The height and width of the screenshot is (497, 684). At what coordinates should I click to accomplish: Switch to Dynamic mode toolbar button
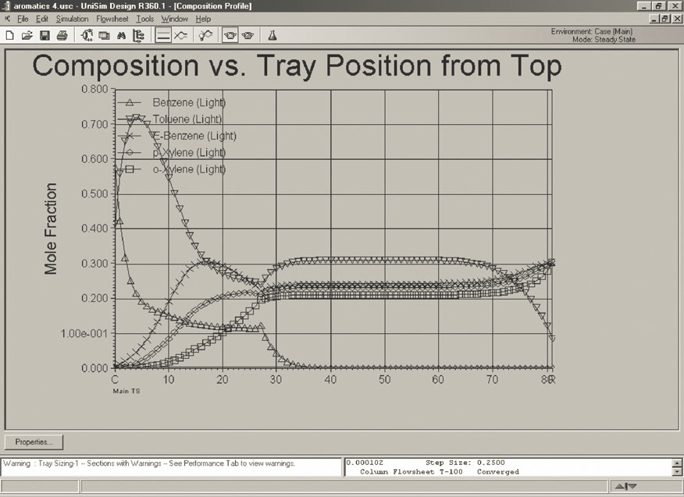tap(180, 35)
